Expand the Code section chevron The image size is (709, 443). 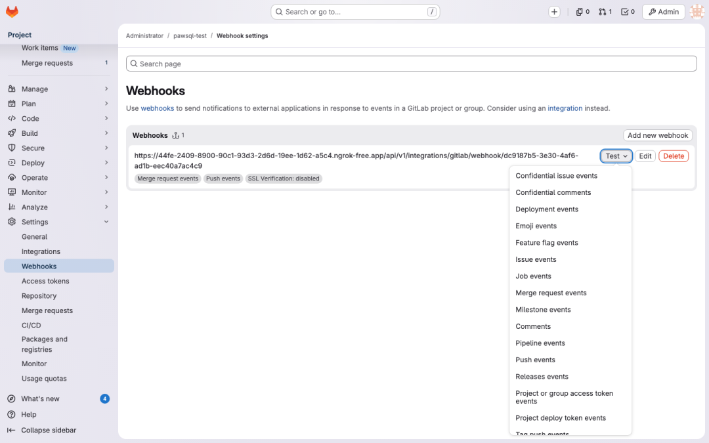pyautogui.click(x=106, y=118)
